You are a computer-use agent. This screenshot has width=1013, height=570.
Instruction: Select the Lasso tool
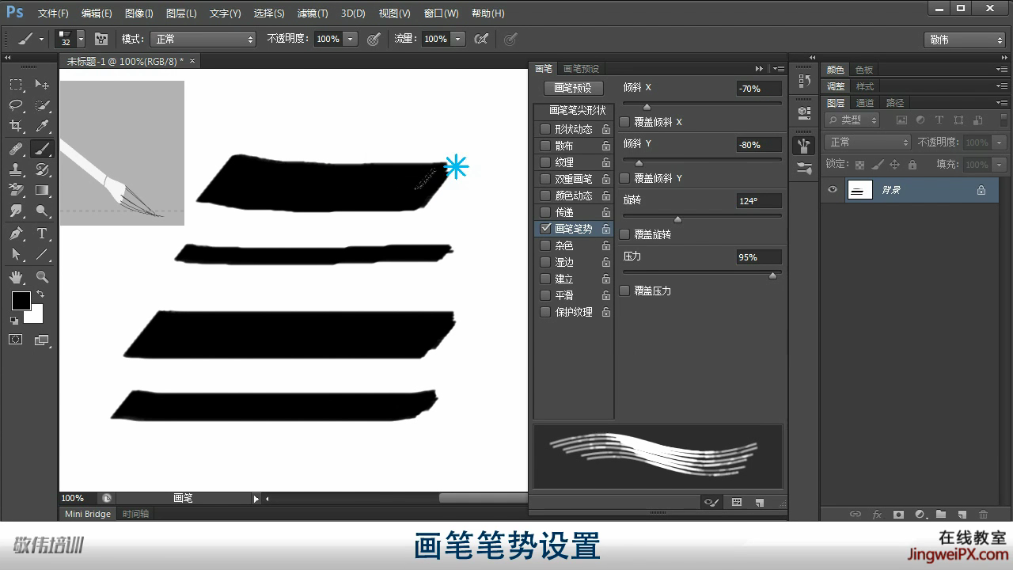point(17,105)
